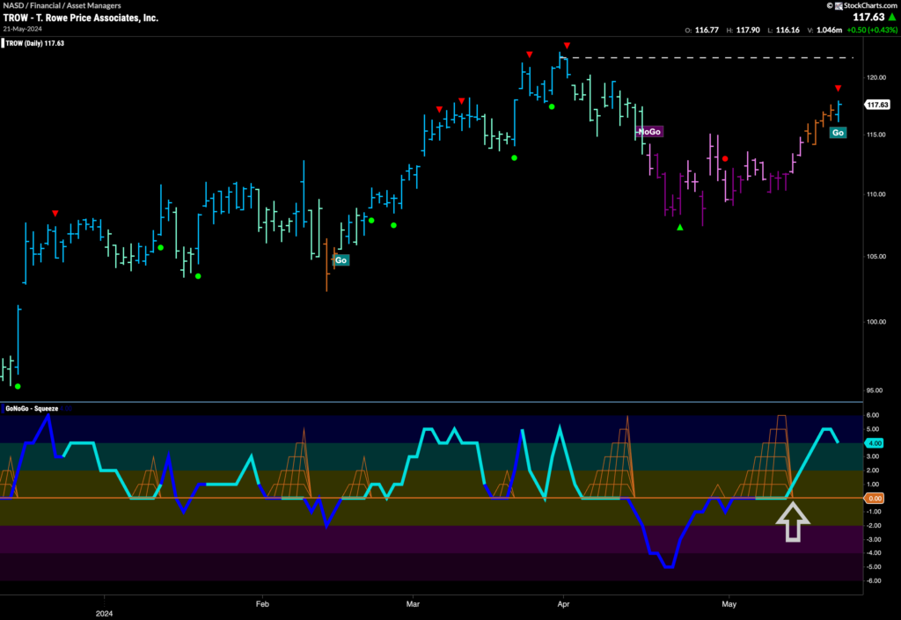Click the orange 0.00 oscillator axis tag
Screen dimensions: 901x620
[x=875, y=498]
